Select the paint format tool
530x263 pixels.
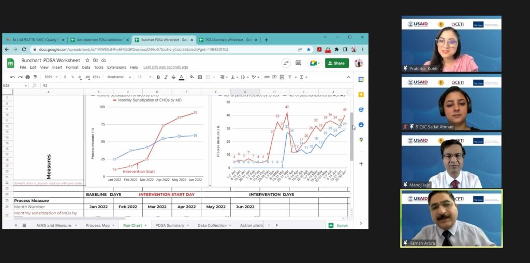pos(35,77)
